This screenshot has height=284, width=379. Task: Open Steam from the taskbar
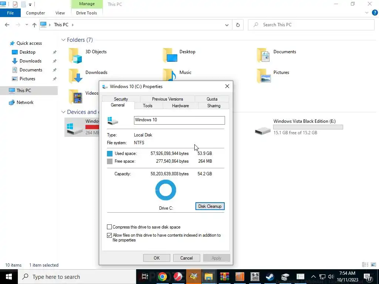pyautogui.click(x=270, y=277)
